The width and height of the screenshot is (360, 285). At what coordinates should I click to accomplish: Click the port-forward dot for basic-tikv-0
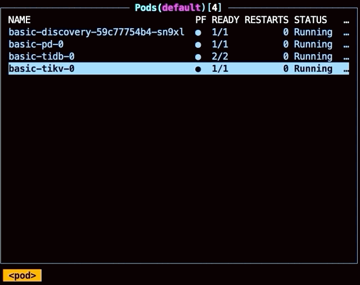pos(198,69)
